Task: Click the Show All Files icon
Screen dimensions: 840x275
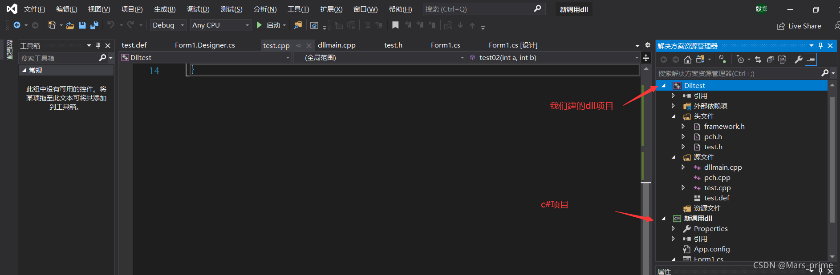Action: click(x=782, y=60)
